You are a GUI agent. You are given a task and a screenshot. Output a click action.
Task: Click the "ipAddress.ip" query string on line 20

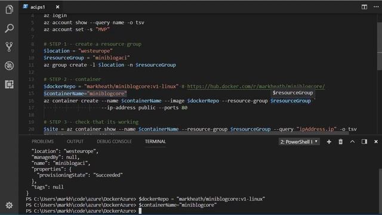[316, 129]
